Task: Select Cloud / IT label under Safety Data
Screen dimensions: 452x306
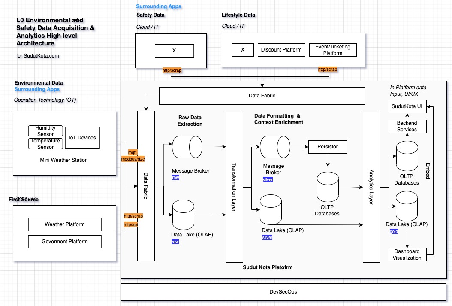Action: (x=148, y=27)
